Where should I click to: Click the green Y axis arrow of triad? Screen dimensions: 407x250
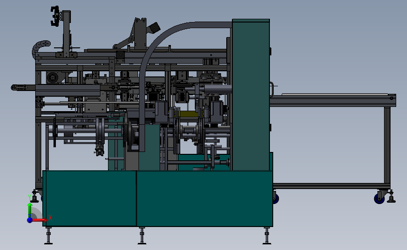pos(30,210)
